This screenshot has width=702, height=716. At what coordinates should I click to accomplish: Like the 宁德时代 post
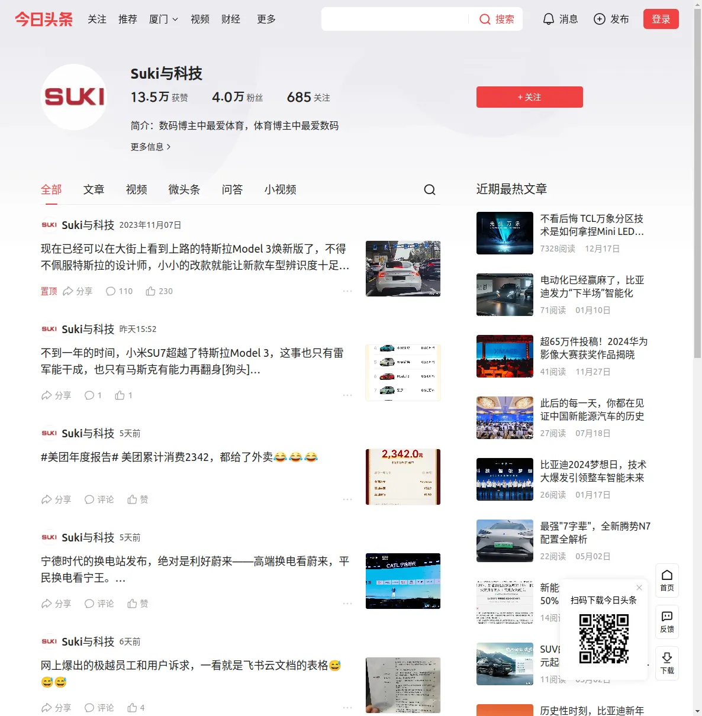click(138, 604)
